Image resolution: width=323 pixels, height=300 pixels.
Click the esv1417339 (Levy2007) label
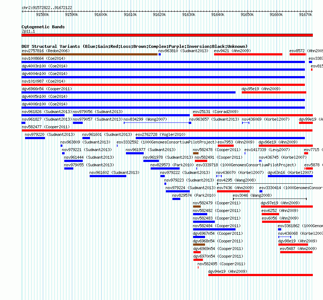(267, 150)
